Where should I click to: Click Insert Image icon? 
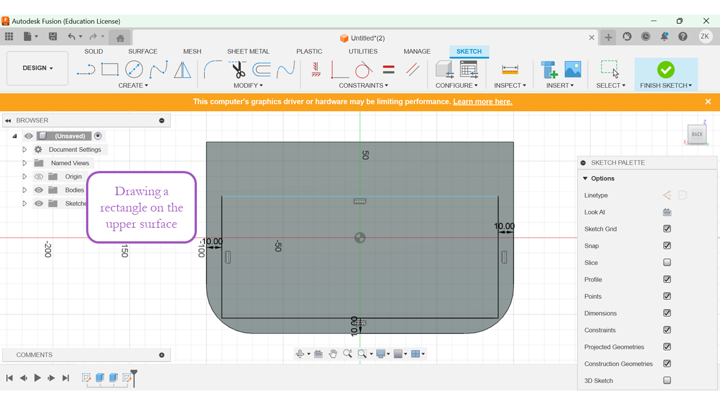point(573,70)
